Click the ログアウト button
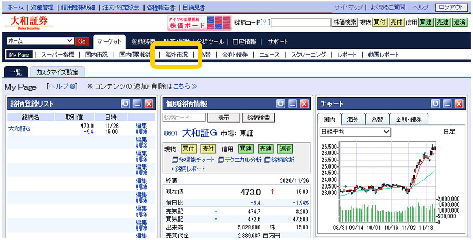 pos(451,7)
